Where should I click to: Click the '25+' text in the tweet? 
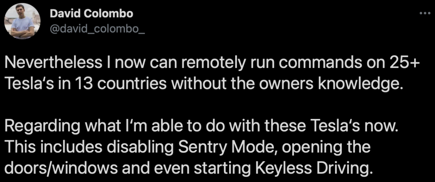(401, 63)
